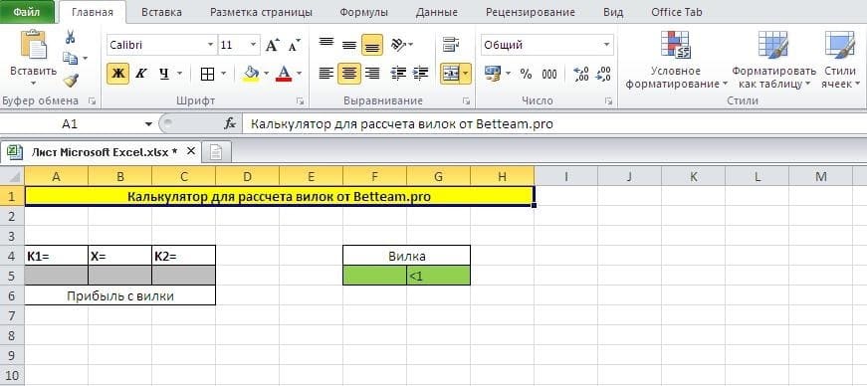Click the insert function fx icon
This screenshot has width=867, height=386.
230,124
